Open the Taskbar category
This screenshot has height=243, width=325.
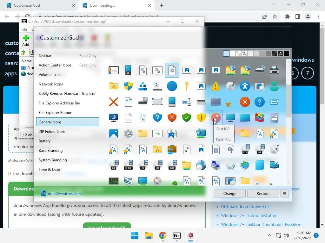pyautogui.click(x=68, y=56)
